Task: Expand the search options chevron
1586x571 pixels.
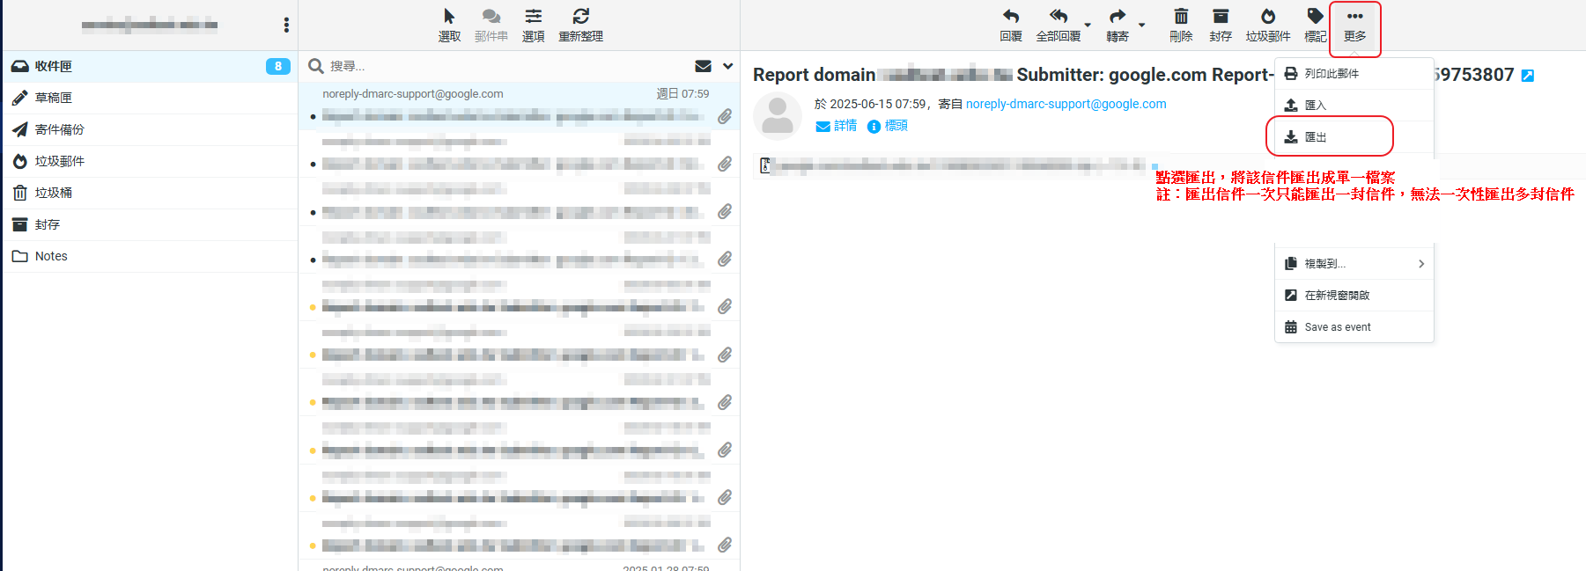Action: click(x=728, y=66)
